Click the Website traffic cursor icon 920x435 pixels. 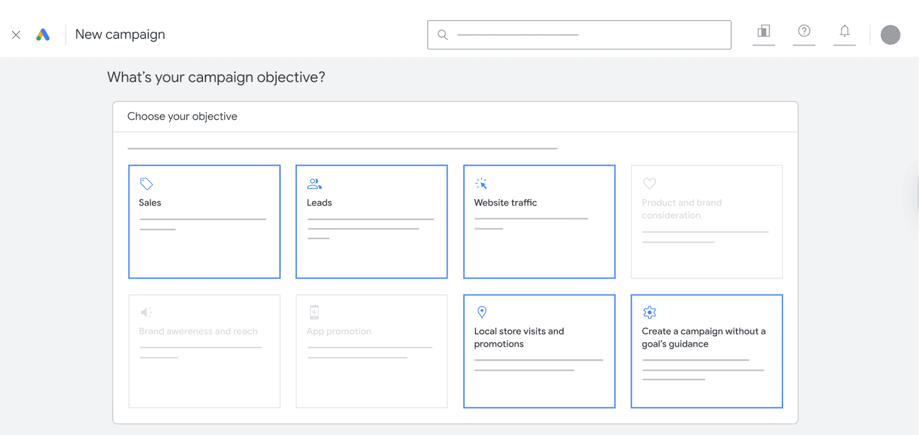tap(481, 183)
